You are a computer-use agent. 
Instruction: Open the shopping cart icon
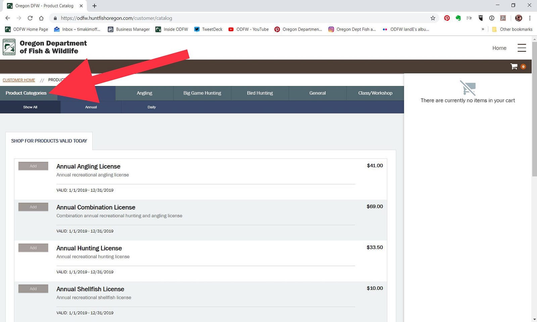point(514,66)
